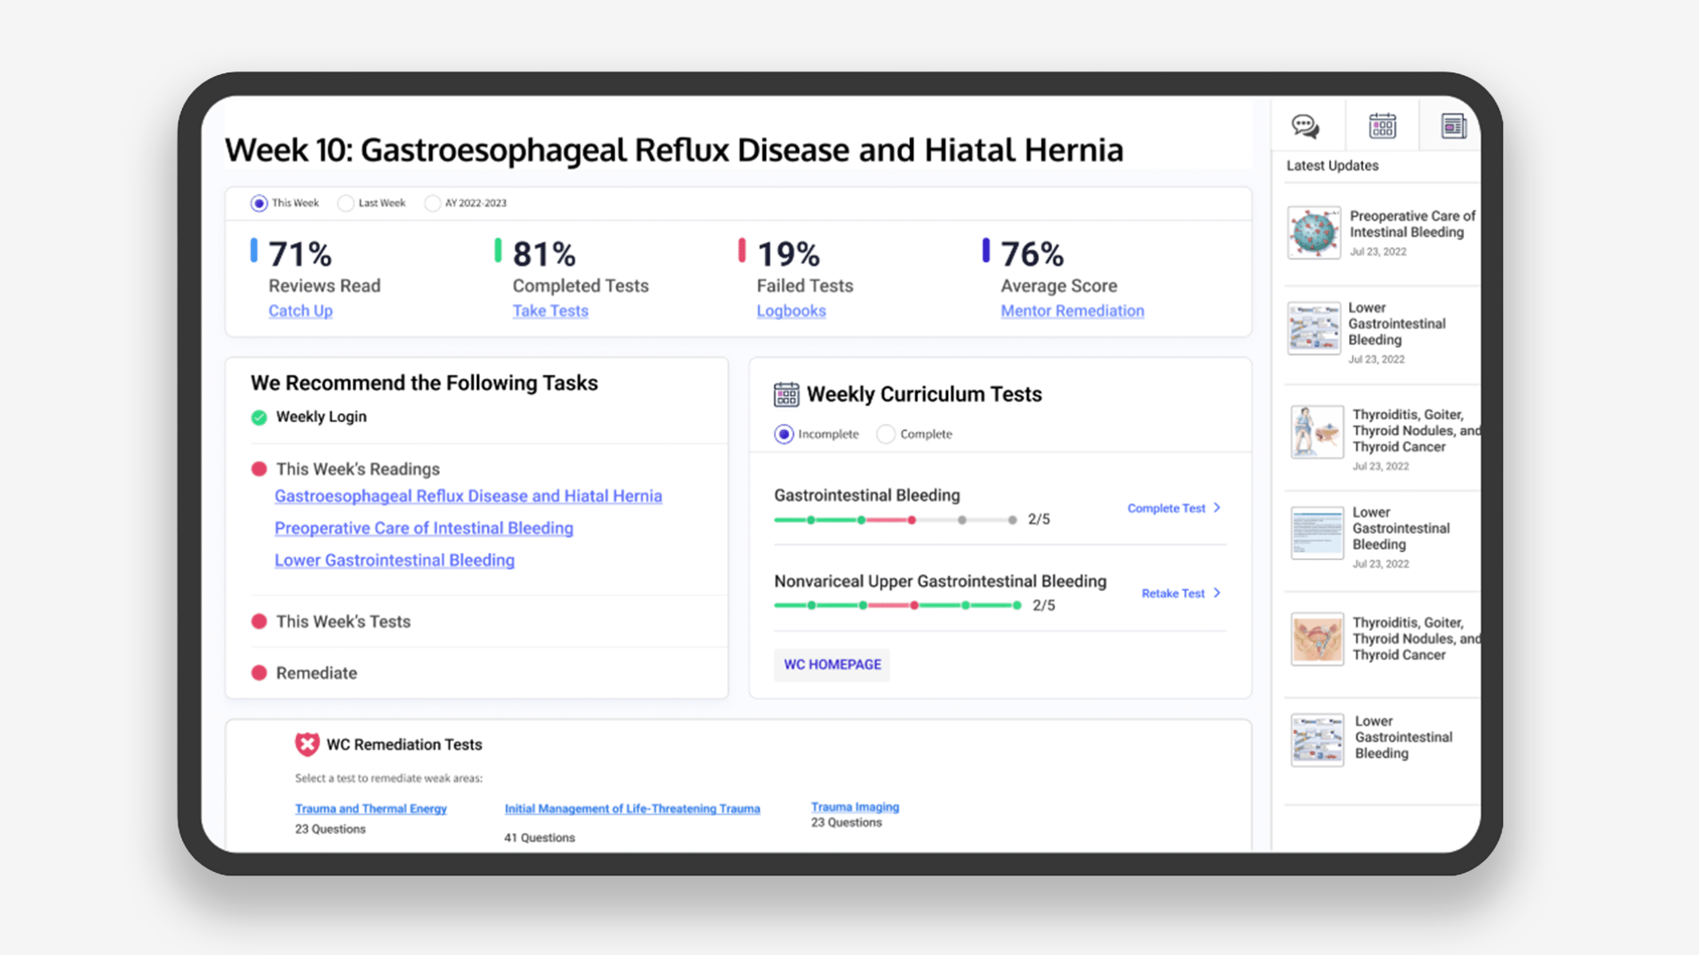Open the Mentor Remediation link
The width and height of the screenshot is (1699, 955).
coord(1072,311)
